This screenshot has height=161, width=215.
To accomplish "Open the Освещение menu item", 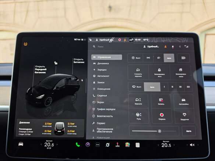I will point(102,89).
